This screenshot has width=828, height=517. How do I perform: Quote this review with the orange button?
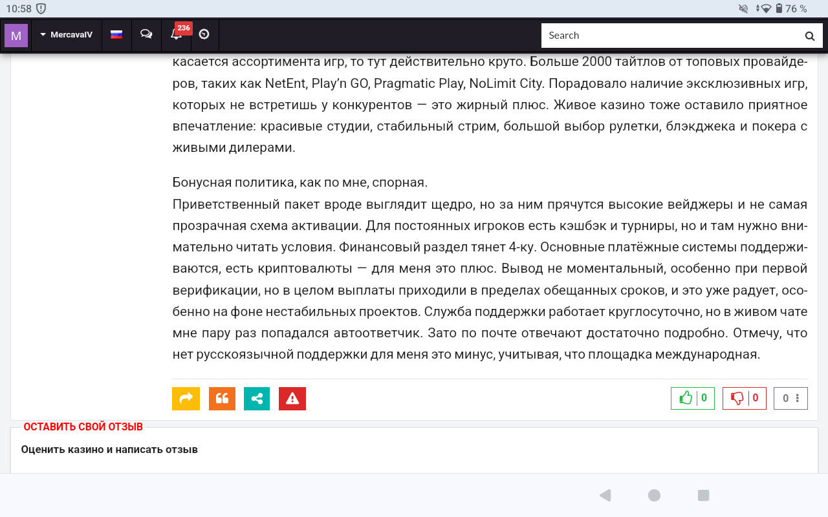point(222,399)
